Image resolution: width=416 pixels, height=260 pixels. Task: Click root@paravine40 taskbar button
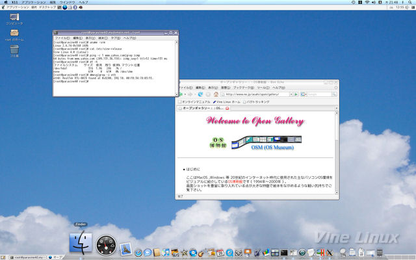[x=27, y=257]
